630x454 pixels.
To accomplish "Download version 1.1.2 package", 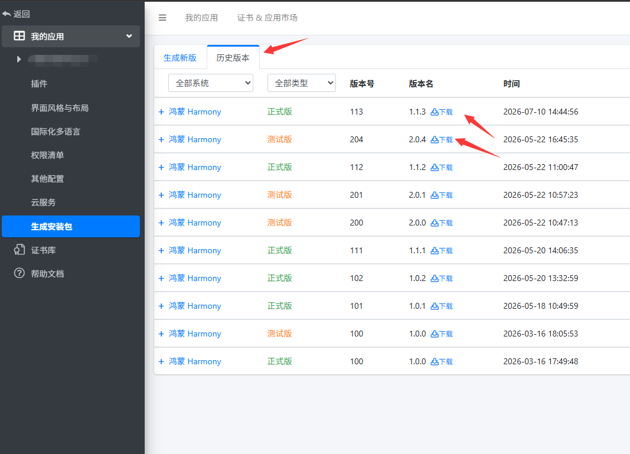I will point(442,168).
